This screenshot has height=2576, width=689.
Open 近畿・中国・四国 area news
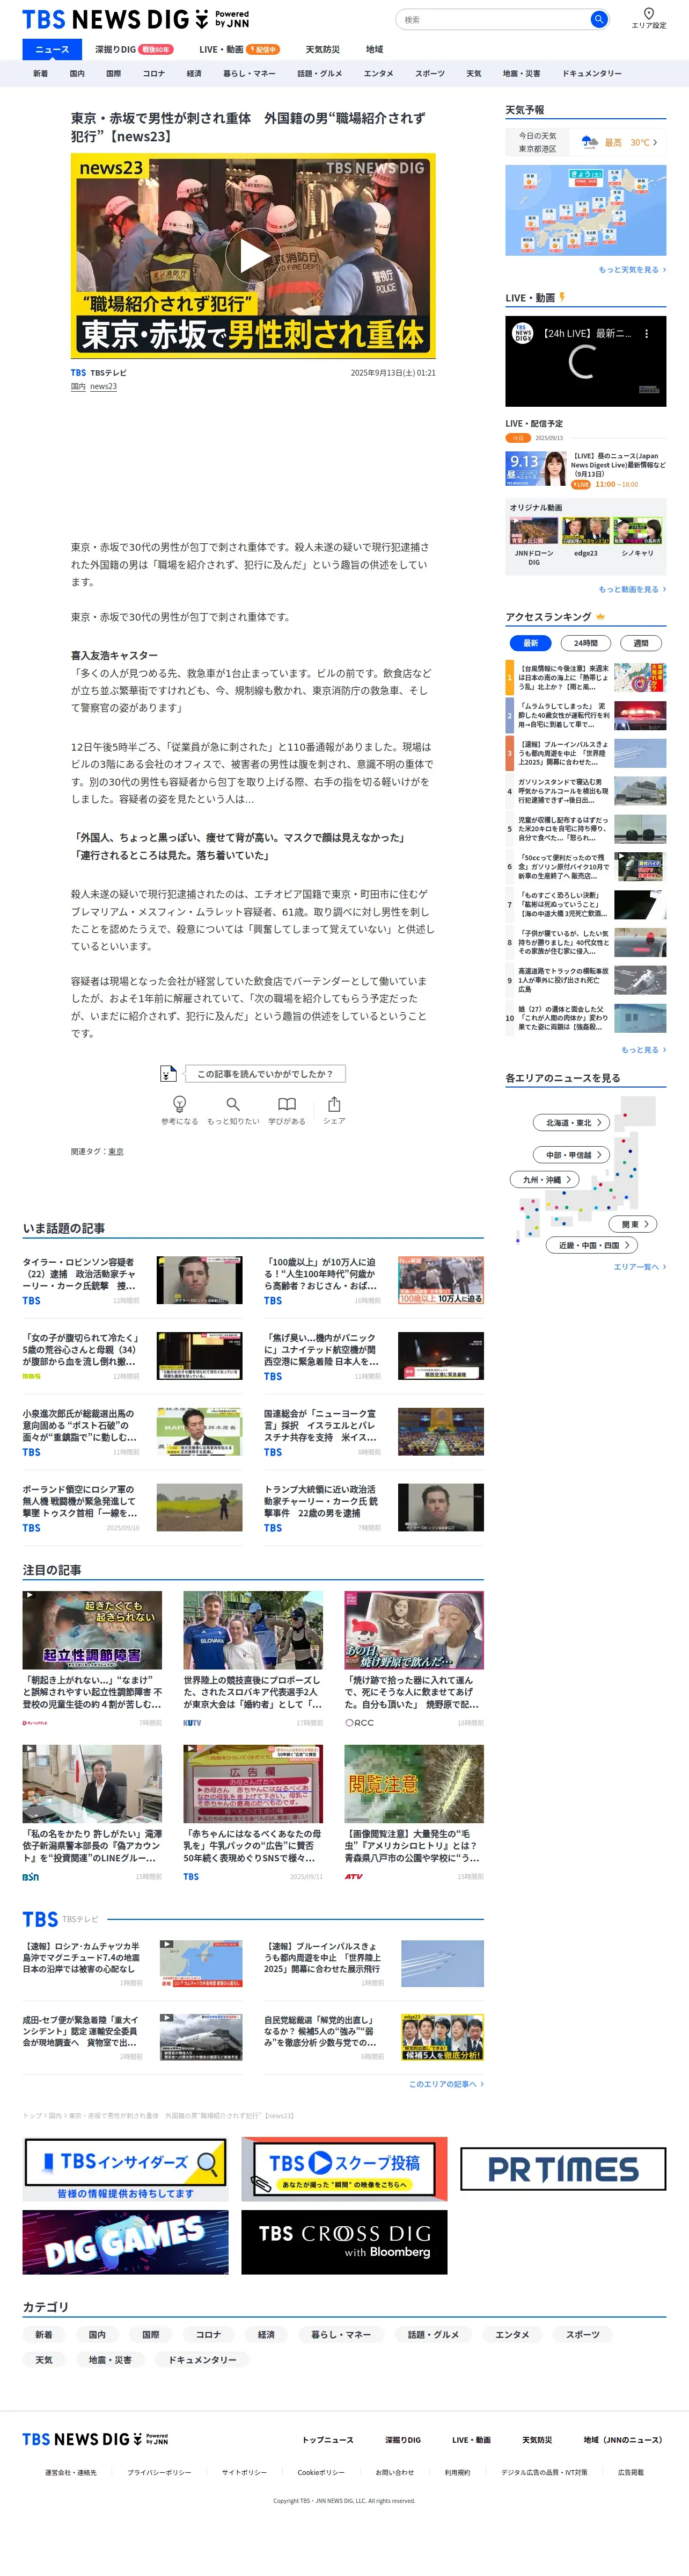tap(591, 1245)
